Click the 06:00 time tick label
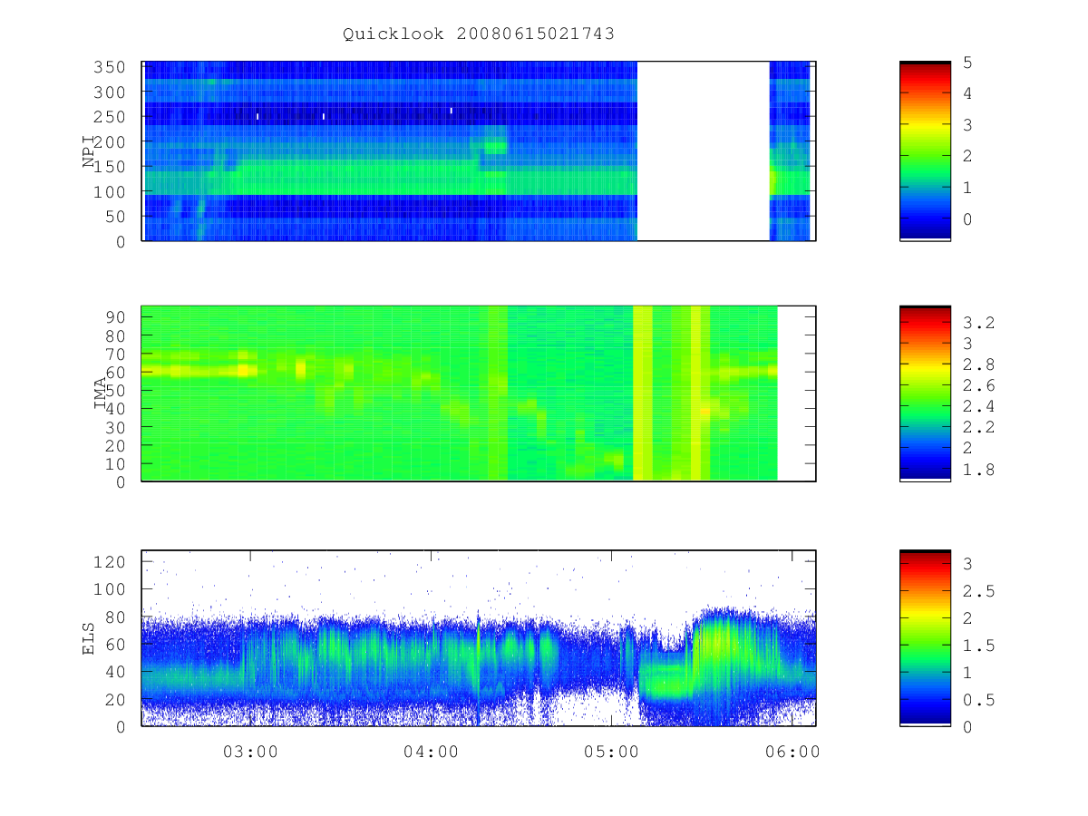Image resolution: width=1088 pixels, height=816 pixels. [792, 752]
